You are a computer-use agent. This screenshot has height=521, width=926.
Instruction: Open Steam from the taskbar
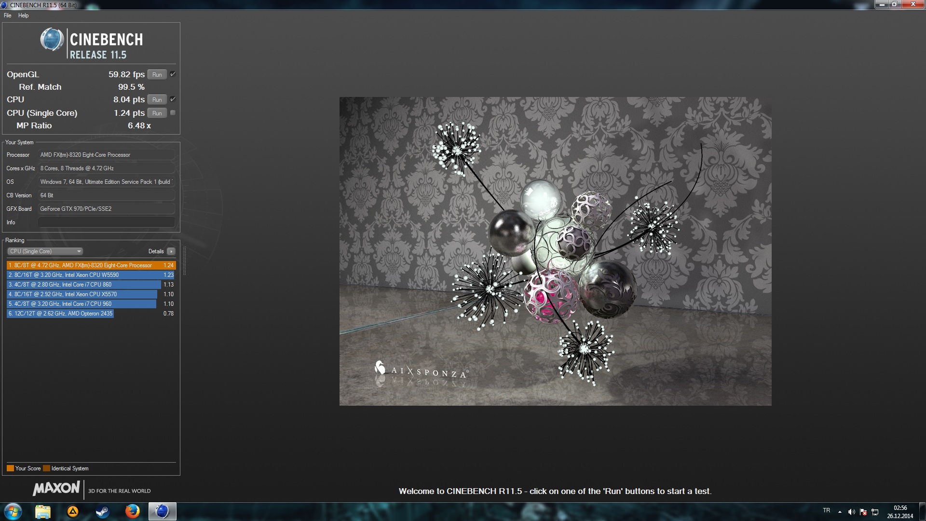pyautogui.click(x=102, y=511)
